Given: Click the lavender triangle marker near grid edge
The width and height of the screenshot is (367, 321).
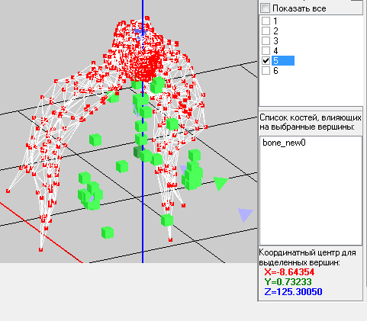Looking at the screenshot, I should point(245,214).
